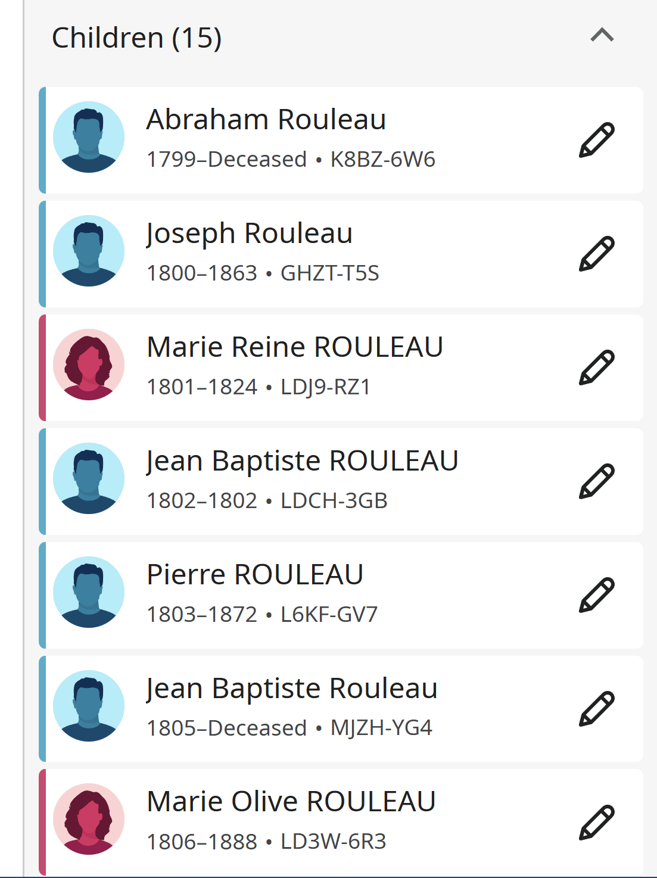Screen dimensions: 657x878
Task: Click pencil icon for Joseph Rouleau
Action: [x=597, y=254]
